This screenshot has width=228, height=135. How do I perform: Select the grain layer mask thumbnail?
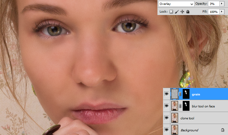point(186,94)
